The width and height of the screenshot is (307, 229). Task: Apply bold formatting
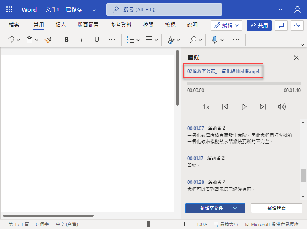pyautogui.click(x=66, y=39)
